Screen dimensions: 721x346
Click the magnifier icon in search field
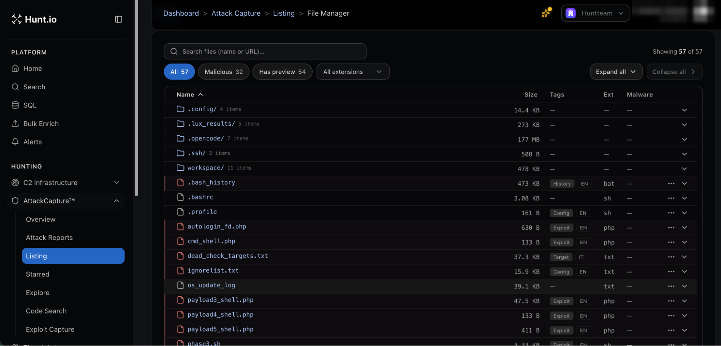(174, 51)
